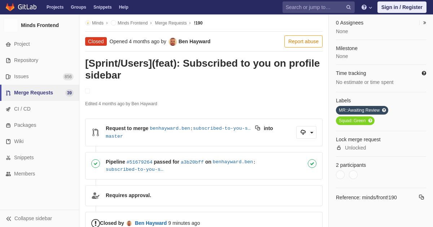The height and width of the screenshot is (227, 433).
Task: Open the Help top menu item
Action: click(x=124, y=7)
